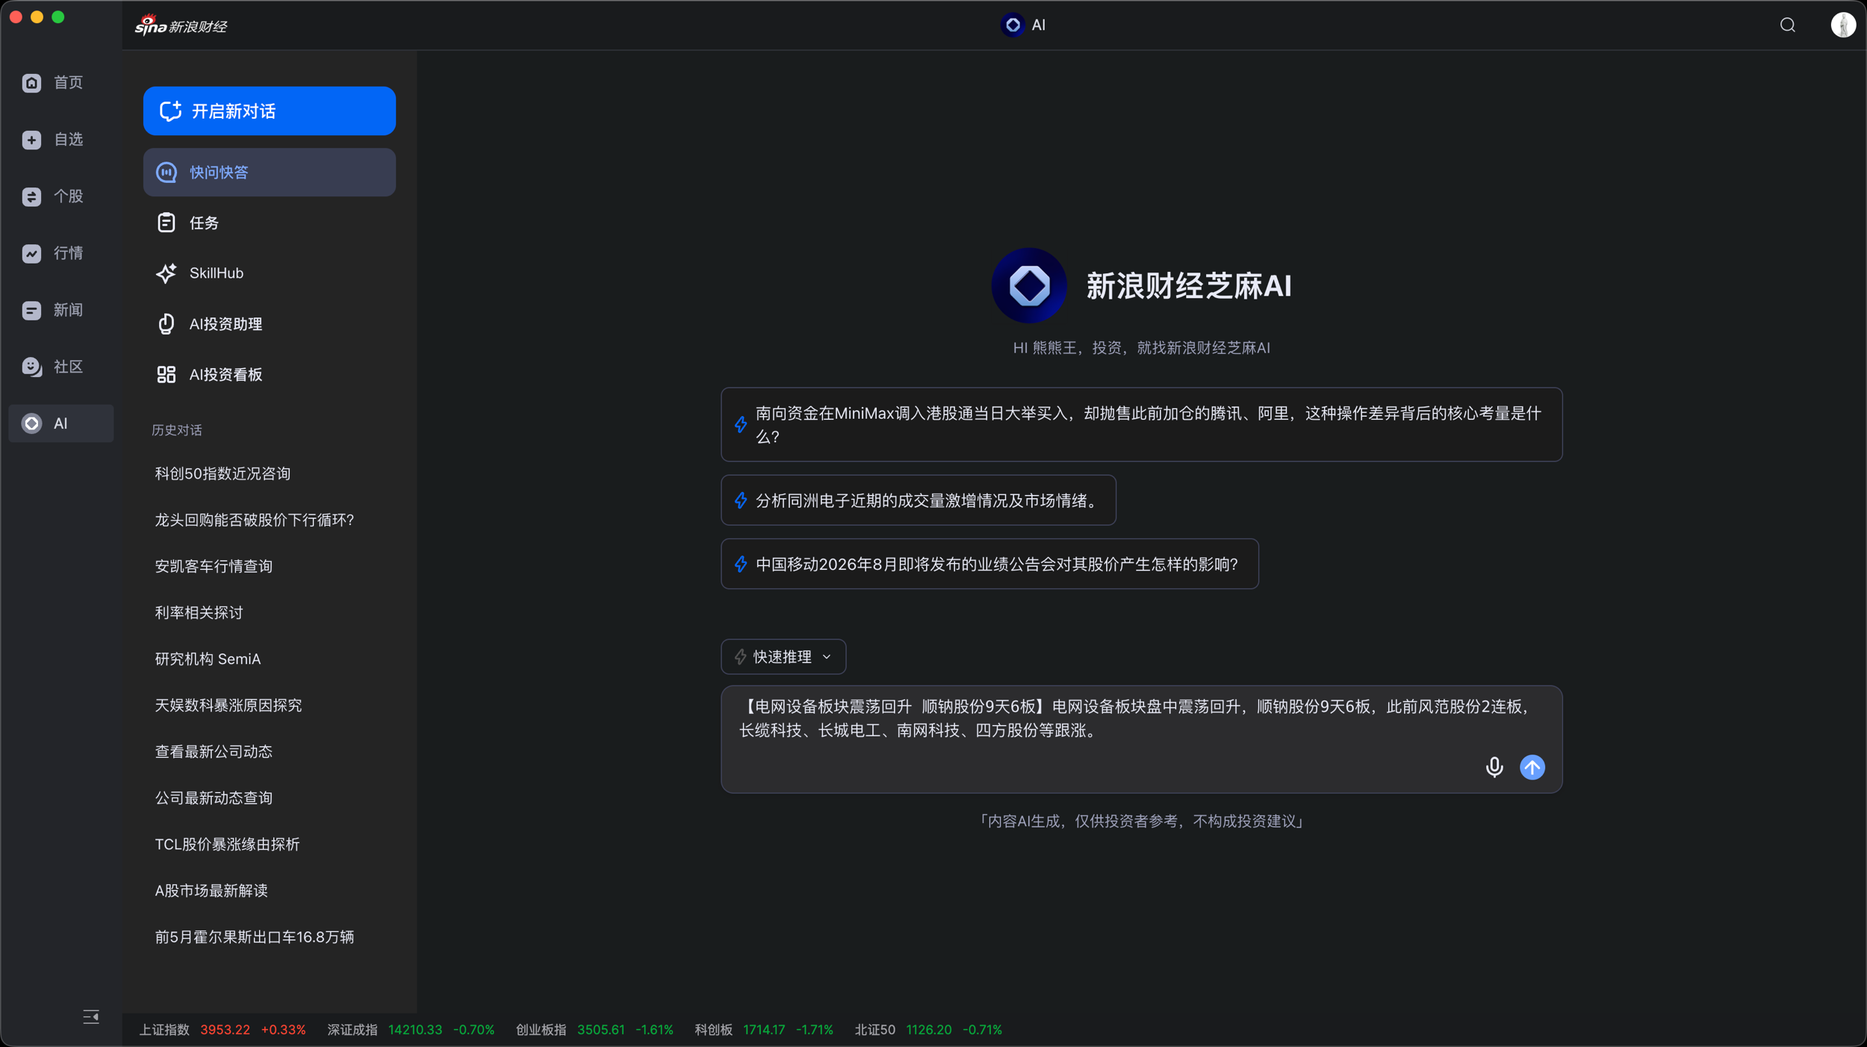Click the 自选 plus icon
This screenshot has width=1867, height=1047.
[31, 140]
